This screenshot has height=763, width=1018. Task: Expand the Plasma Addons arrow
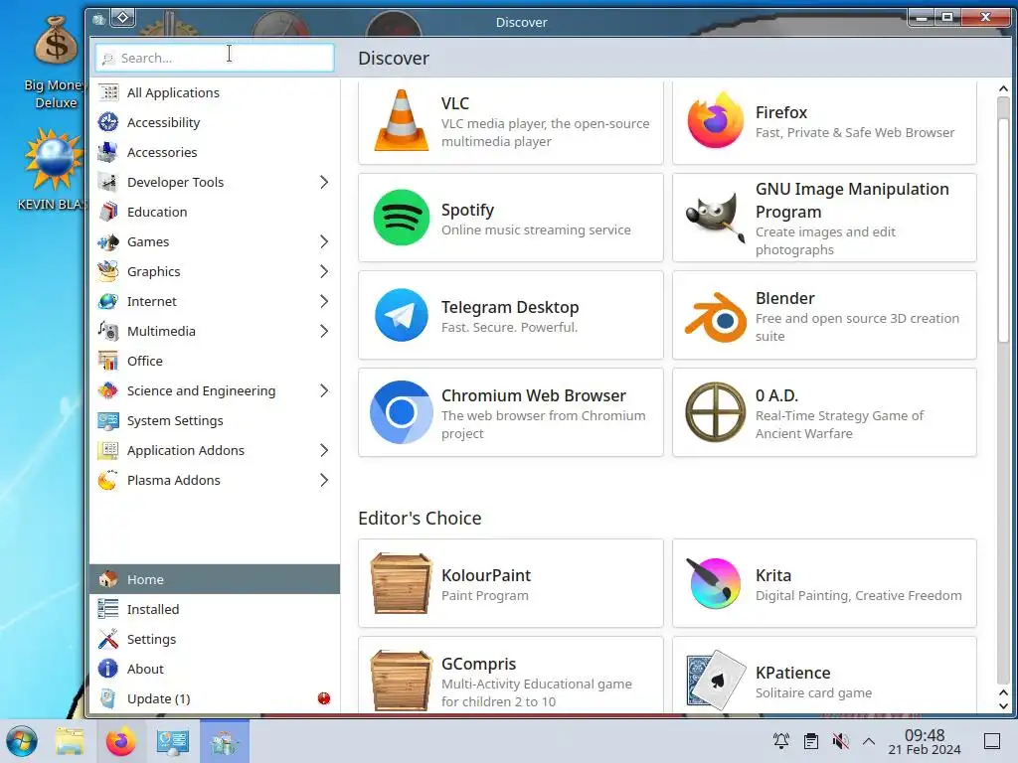[324, 480]
